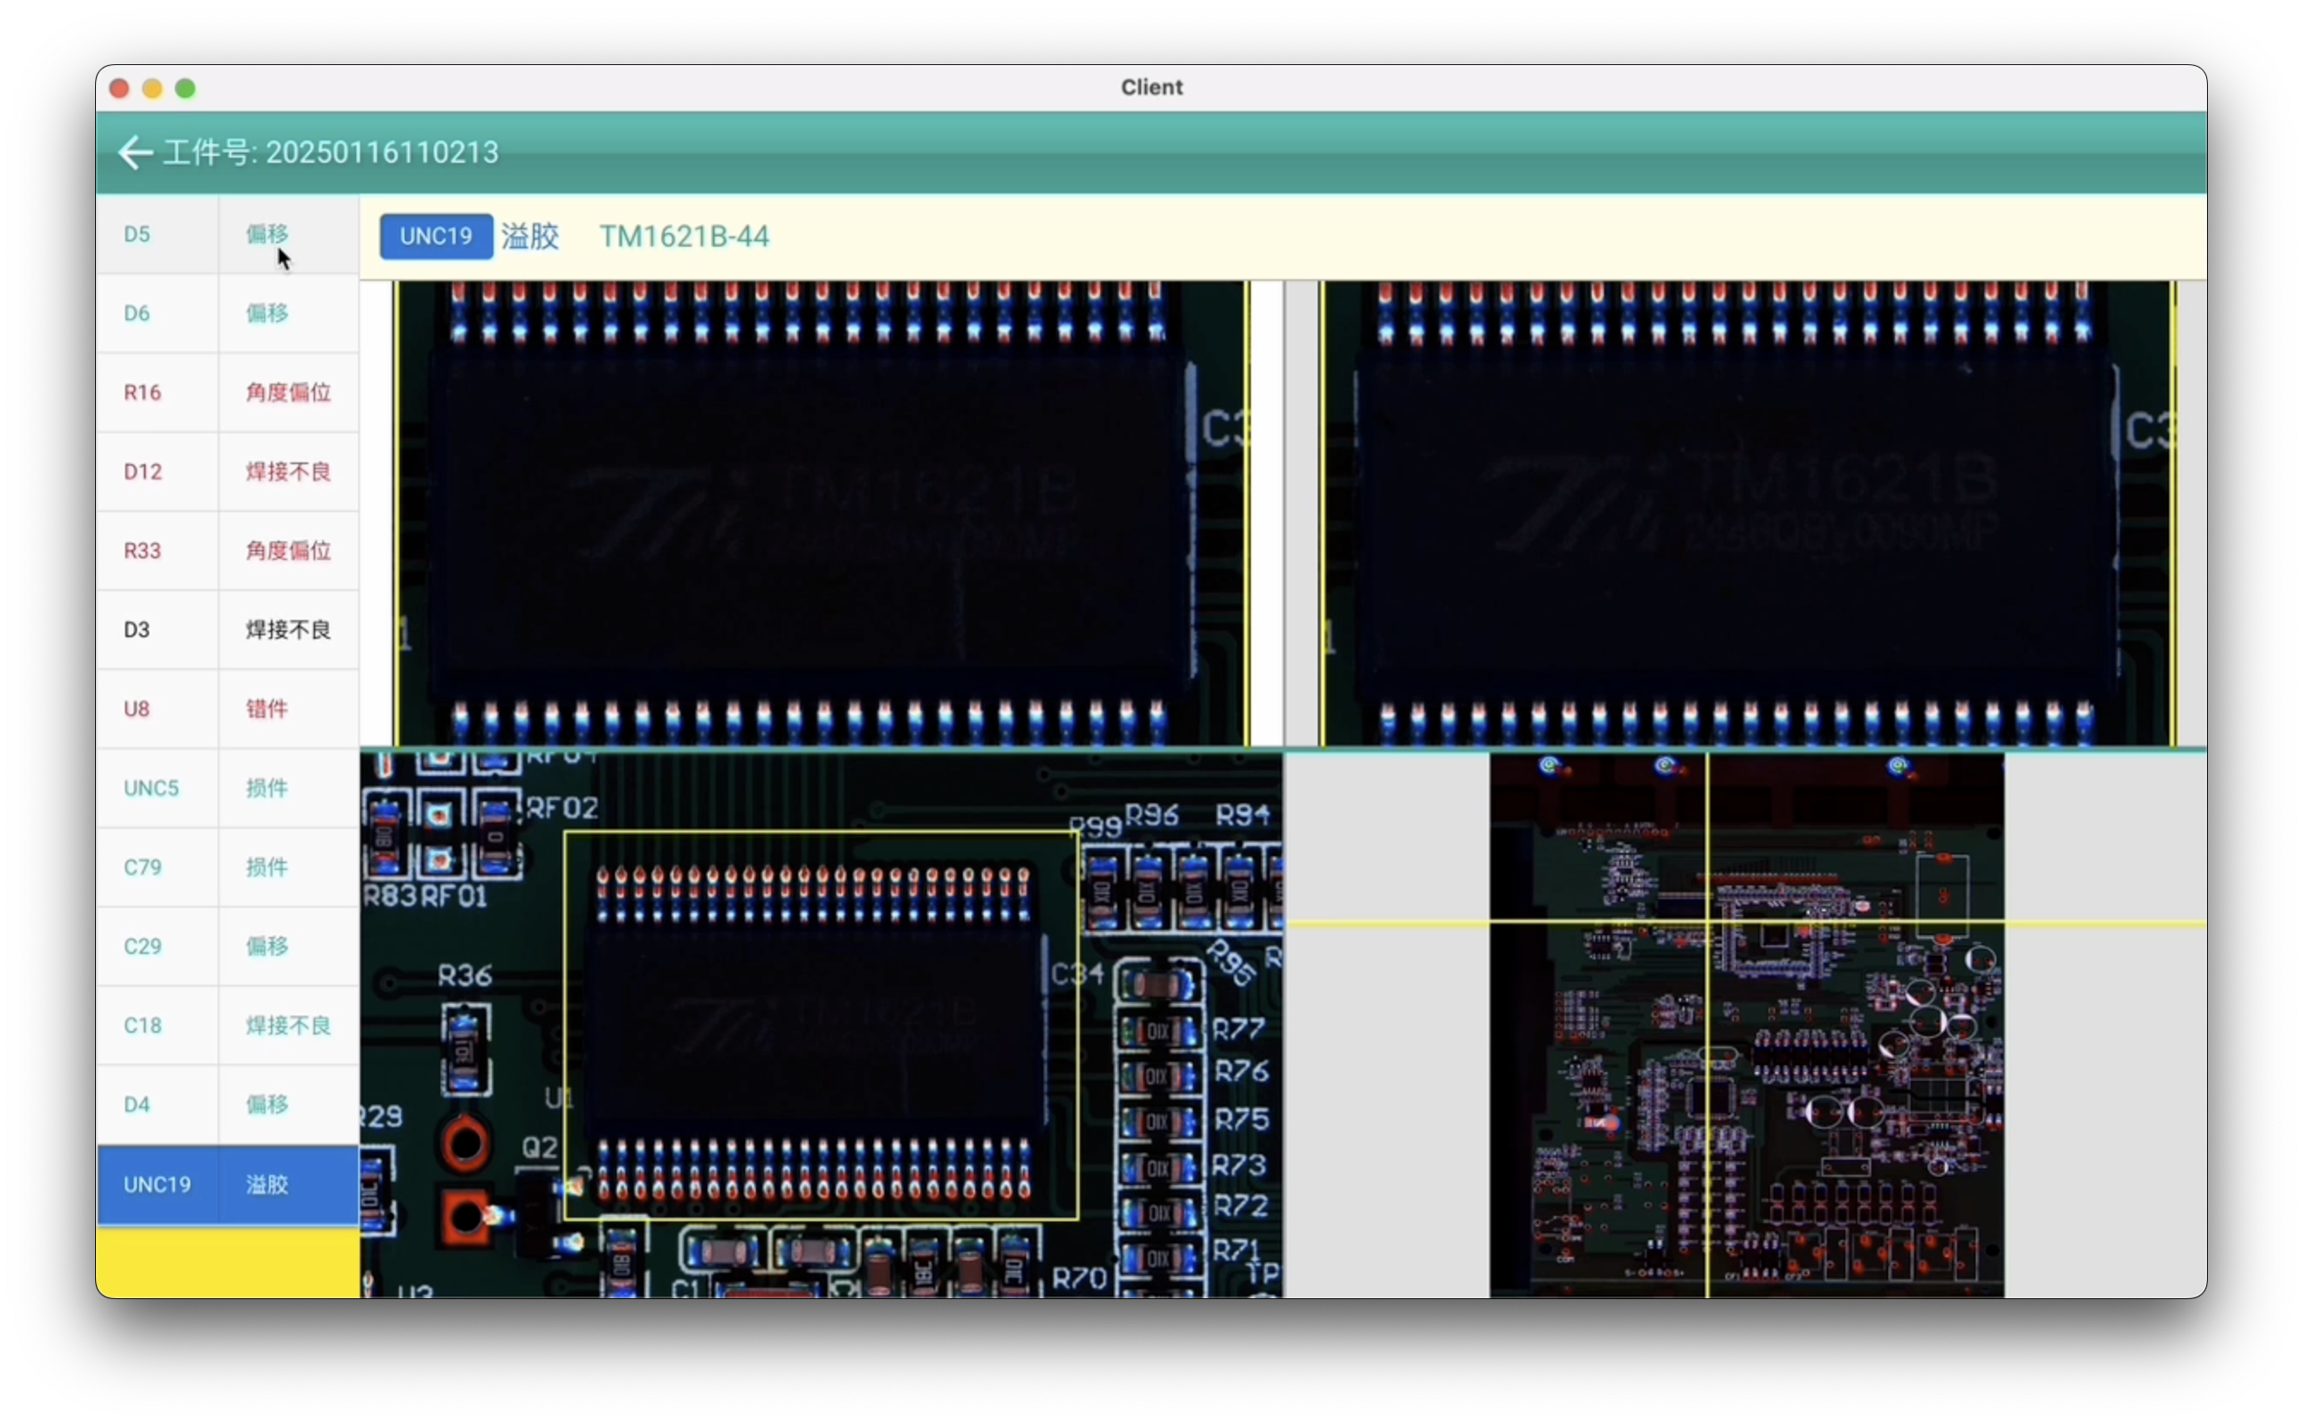This screenshot has height=1425, width=2303.
Task: Select the D6 offset row
Action: (x=226, y=313)
